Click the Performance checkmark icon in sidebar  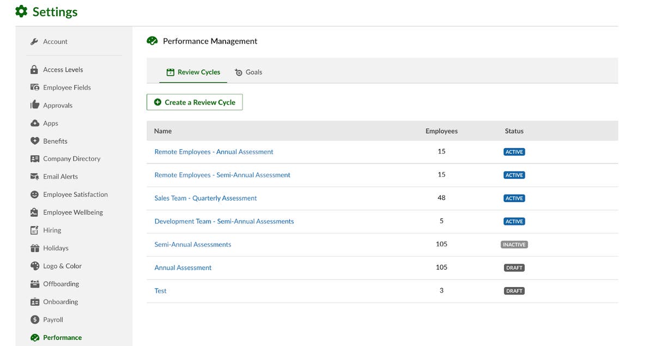pos(34,337)
